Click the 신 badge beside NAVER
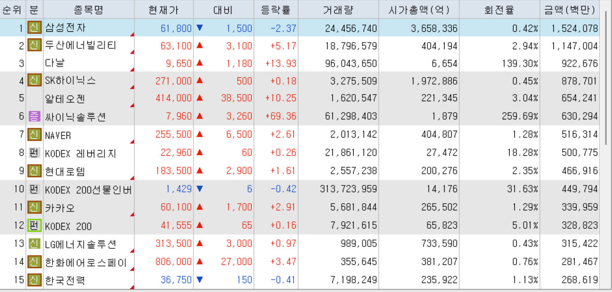This screenshot has height=292, width=612. tap(34, 135)
